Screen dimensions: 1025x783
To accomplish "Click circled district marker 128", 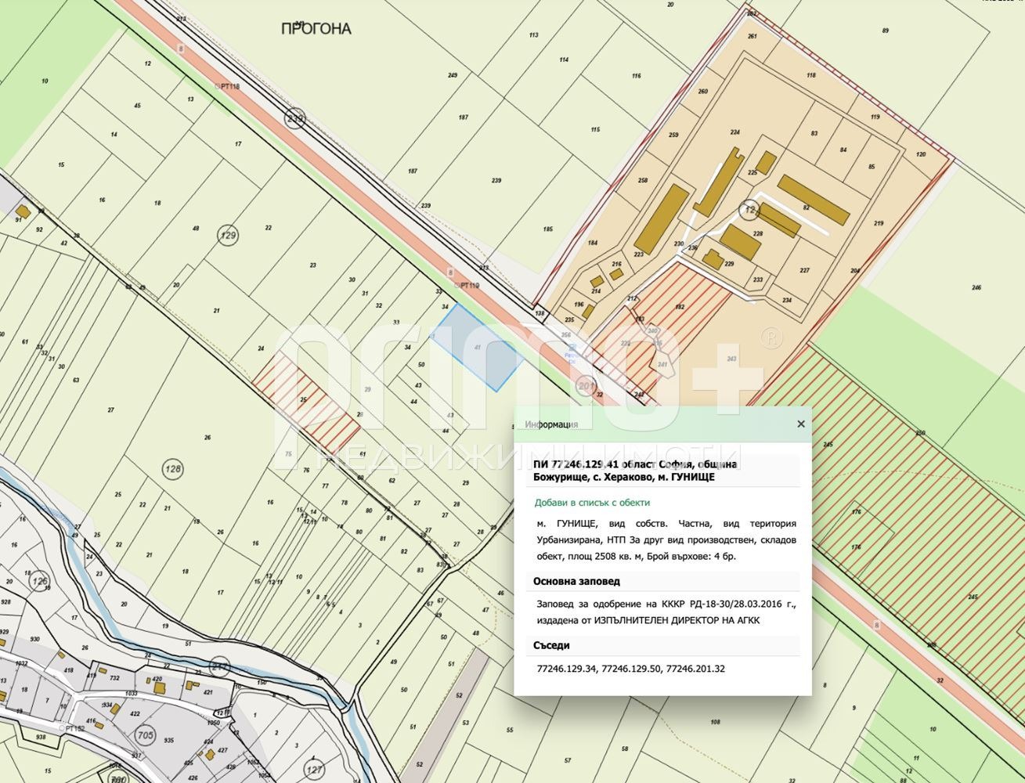I will [173, 470].
